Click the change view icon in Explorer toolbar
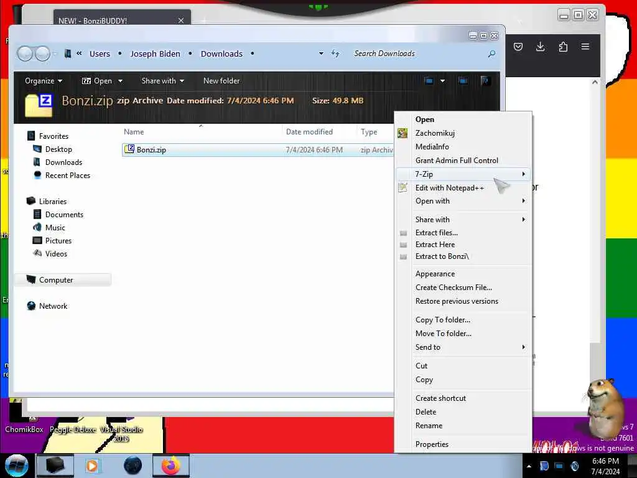637x478 pixels. (x=429, y=80)
